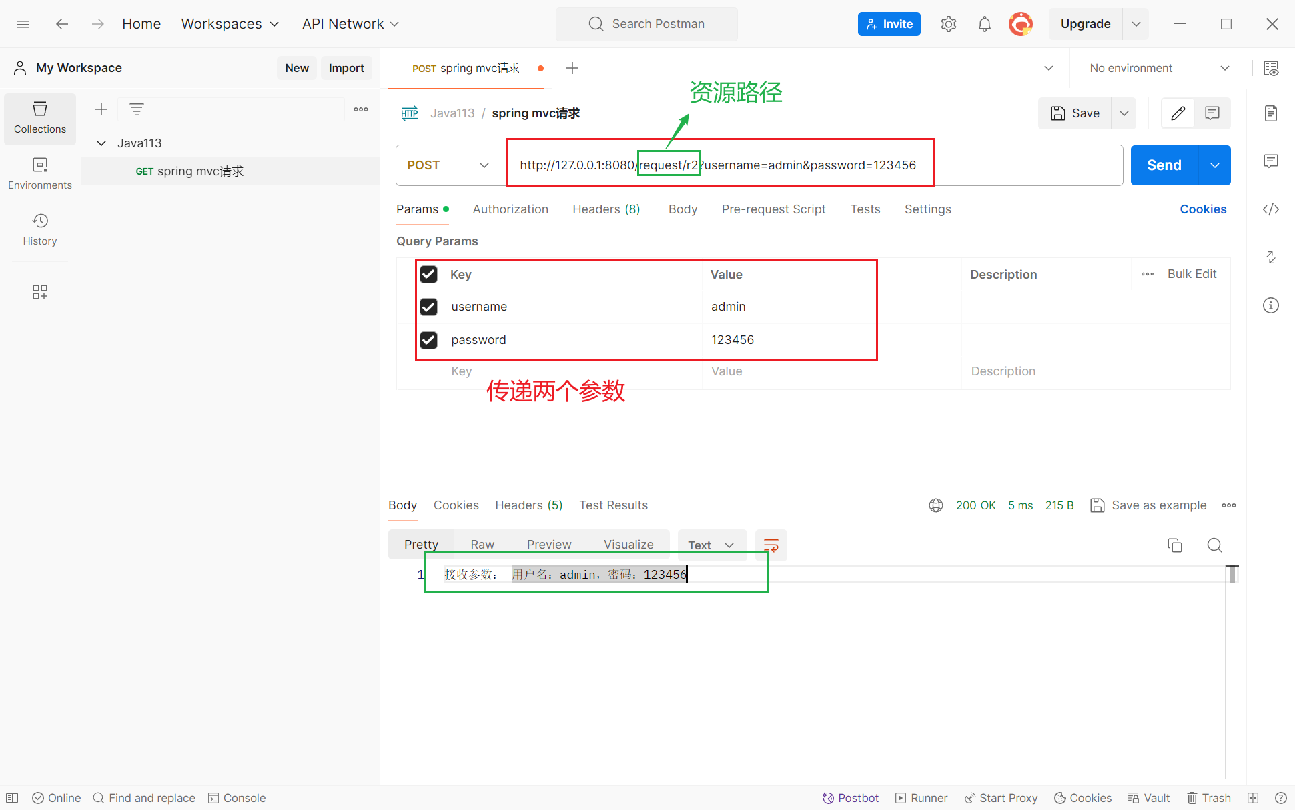Open the POST method dropdown
This screenshot has width=1295, height=810.
click(x=448, y=165)
